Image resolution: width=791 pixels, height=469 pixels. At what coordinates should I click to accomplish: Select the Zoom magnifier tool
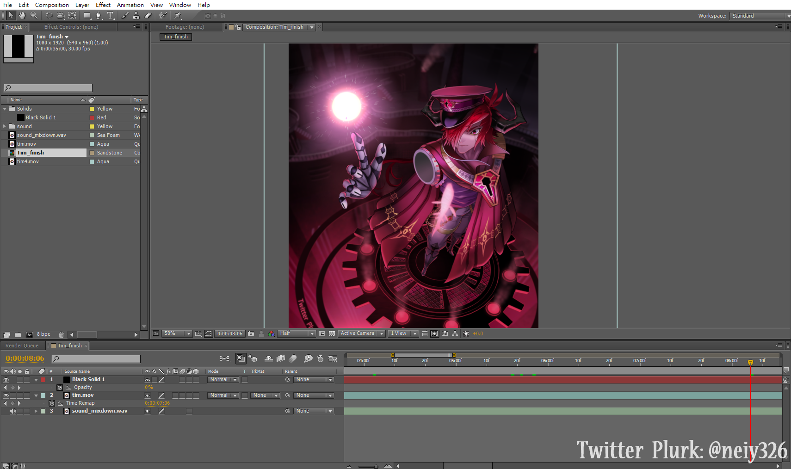(x=34, y=16)
